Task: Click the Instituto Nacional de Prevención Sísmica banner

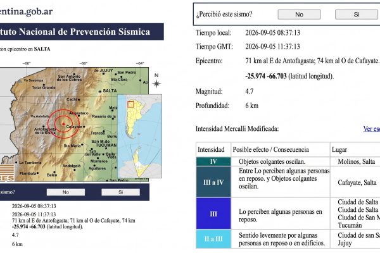Action: pos(82,32)
